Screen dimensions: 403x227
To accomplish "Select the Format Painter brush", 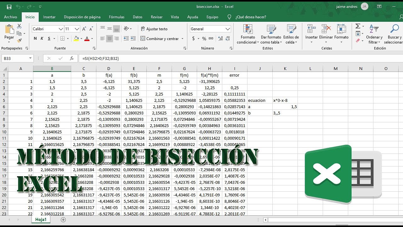I will (20, 40).
